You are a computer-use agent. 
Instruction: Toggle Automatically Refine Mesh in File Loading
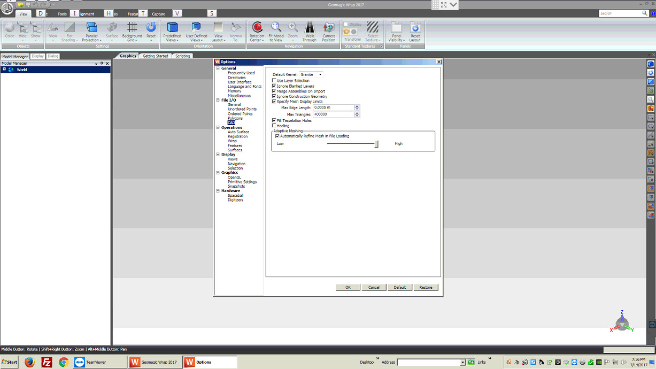coord(277,136)
